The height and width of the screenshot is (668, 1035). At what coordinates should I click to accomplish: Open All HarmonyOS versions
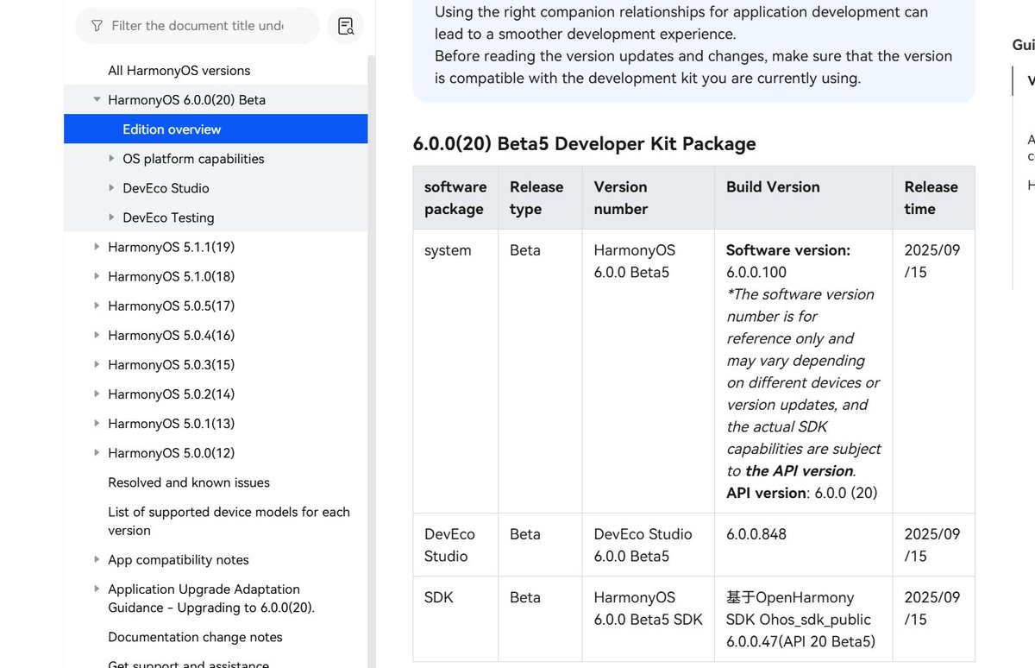coord(179,71)
